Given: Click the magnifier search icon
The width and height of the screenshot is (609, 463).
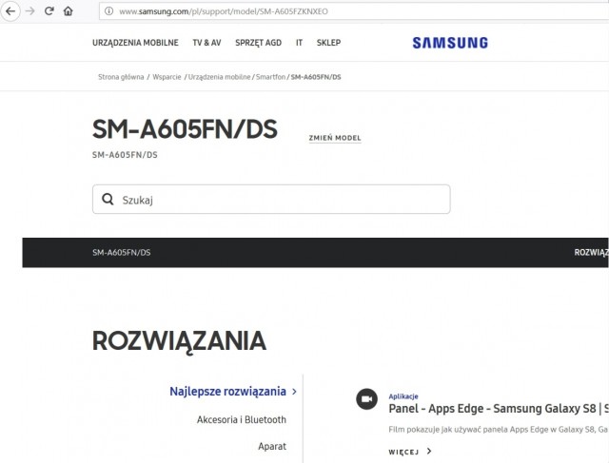Looking at the screenshot, I should pyautogui.click(x=108, y=200).
